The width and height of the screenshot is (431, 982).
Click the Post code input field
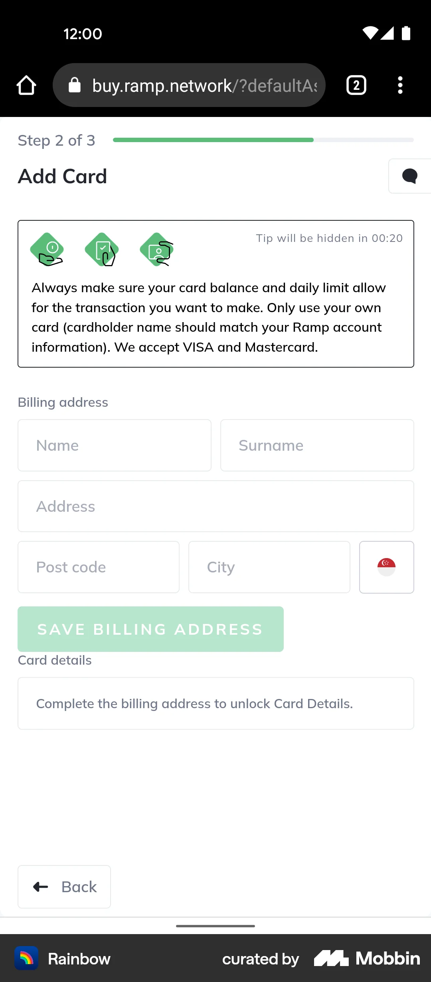click(98, 567)
